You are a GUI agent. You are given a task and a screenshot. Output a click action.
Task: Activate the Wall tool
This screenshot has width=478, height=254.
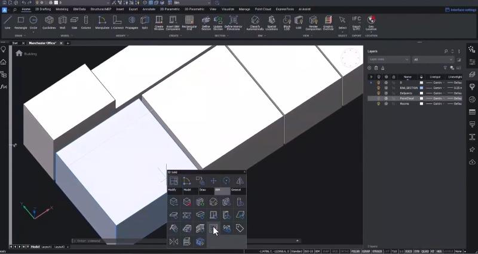pos(63,23)
